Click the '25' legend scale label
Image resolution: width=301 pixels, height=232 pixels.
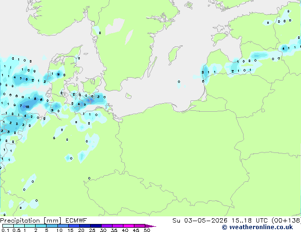(x=92, y=230)
